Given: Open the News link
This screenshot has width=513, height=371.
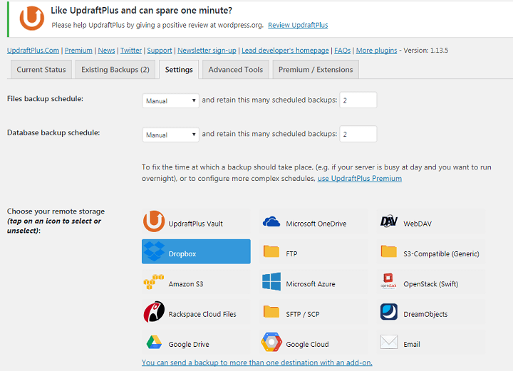Looking at the screenshot, I should point(106,51).
